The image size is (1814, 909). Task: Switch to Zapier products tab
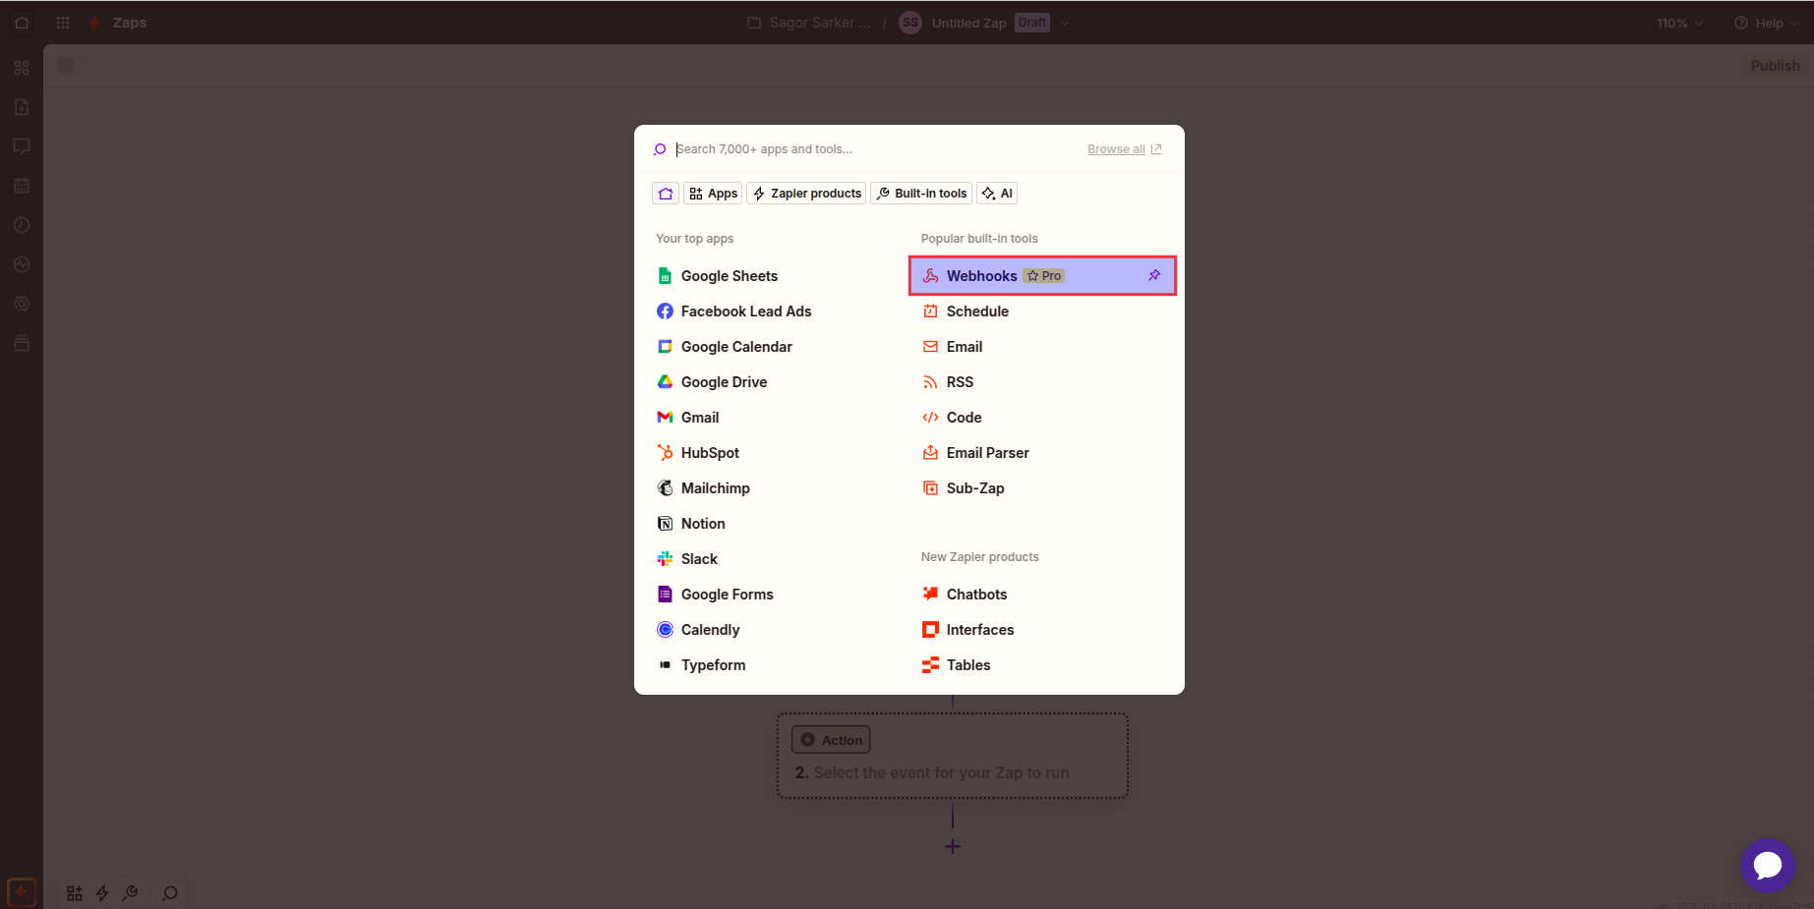coord(806,194)
